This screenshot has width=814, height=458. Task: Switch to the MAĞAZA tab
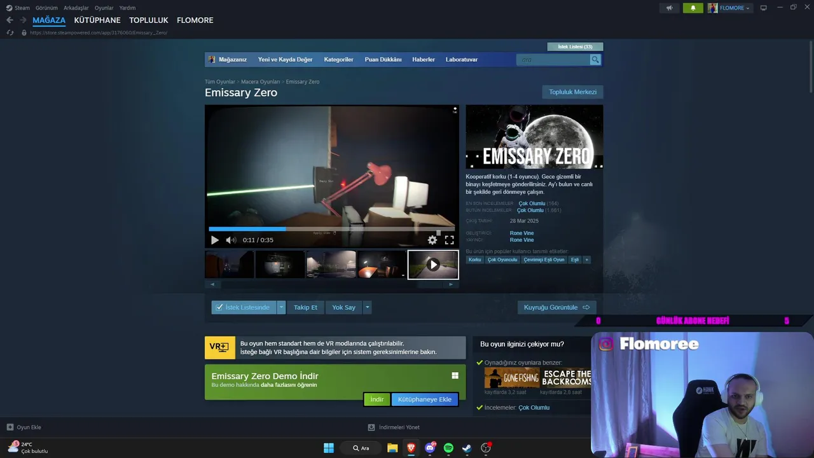49,20
